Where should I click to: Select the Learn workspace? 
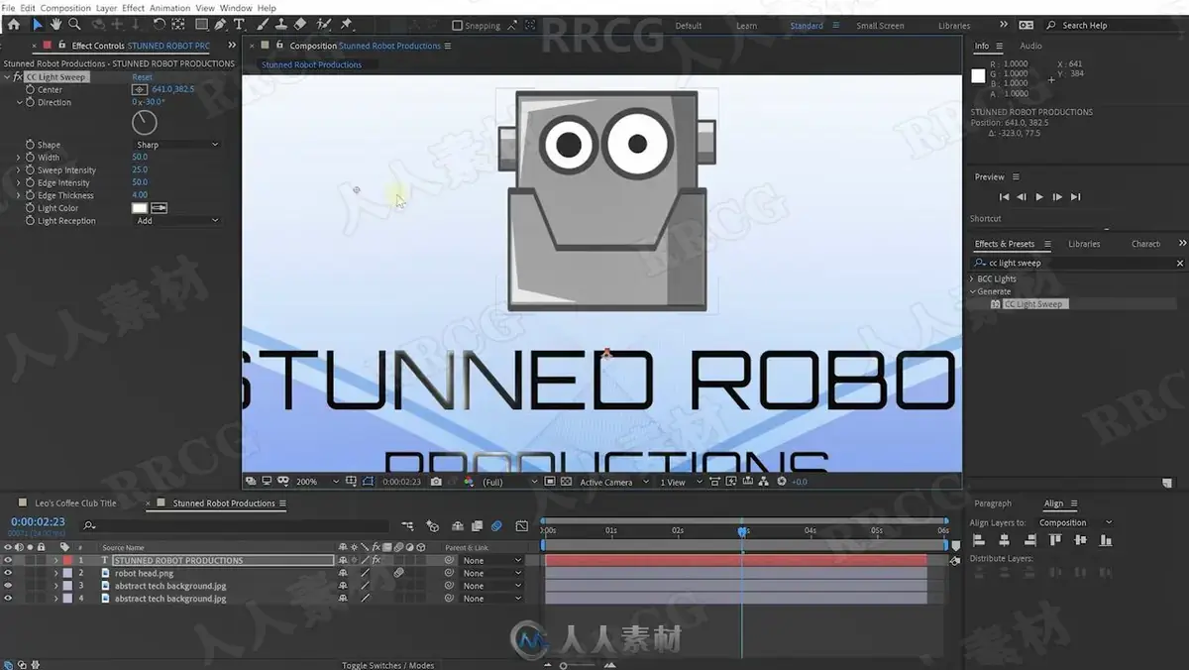(746, 26)
